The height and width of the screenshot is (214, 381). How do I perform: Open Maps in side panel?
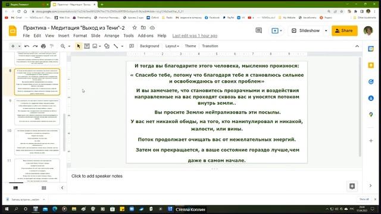click(x=371, y=115)
